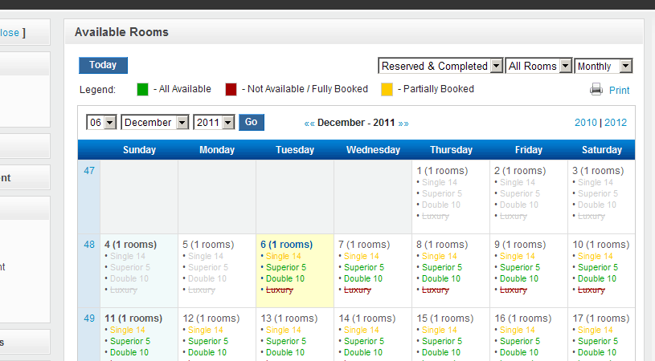The image size is (655, 361).
Task: Click the Today button
Action: (x=103, y=65)
